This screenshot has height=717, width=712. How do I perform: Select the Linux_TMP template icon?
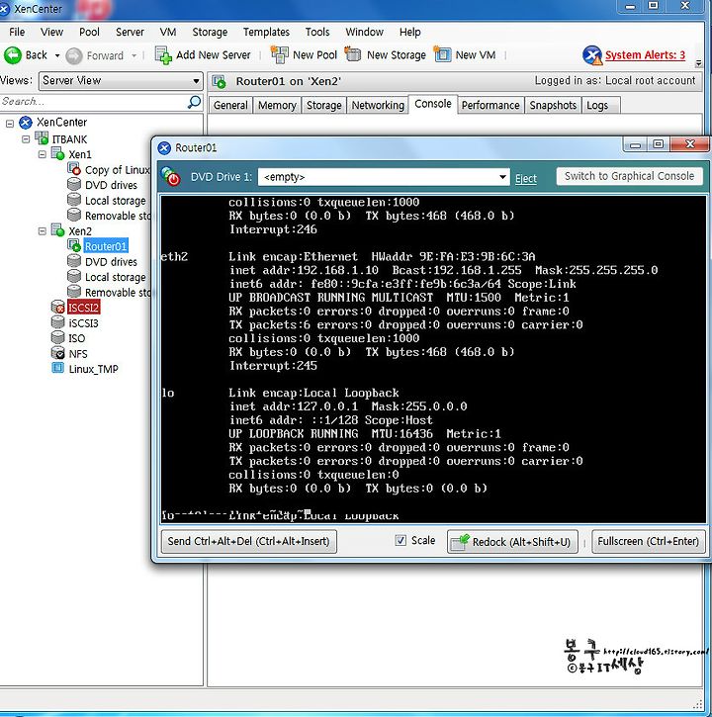tap(58, 368)
